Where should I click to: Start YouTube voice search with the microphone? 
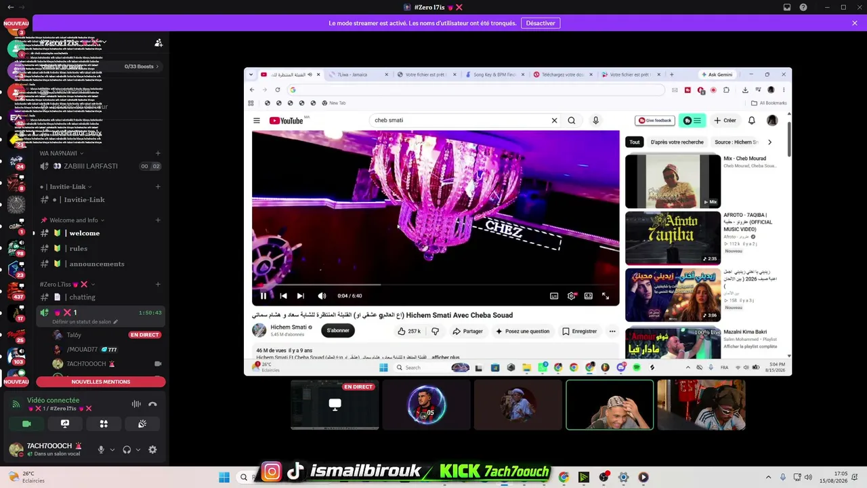(x=596, y=121)
